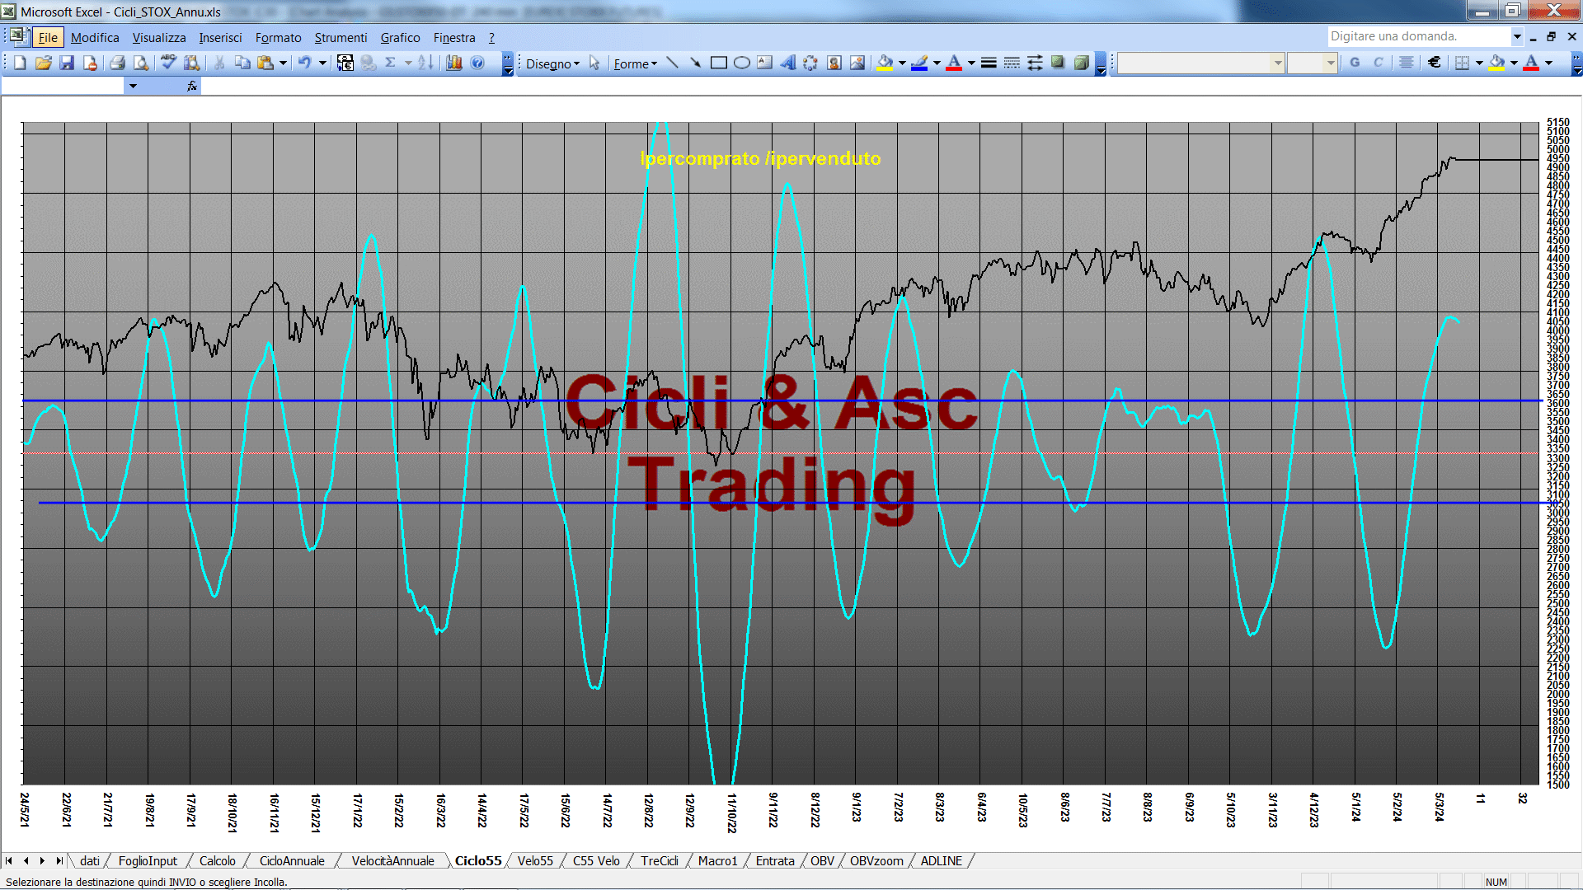Select the Ipercomprato /ipervenduto chart title

[x=760, y=158]
